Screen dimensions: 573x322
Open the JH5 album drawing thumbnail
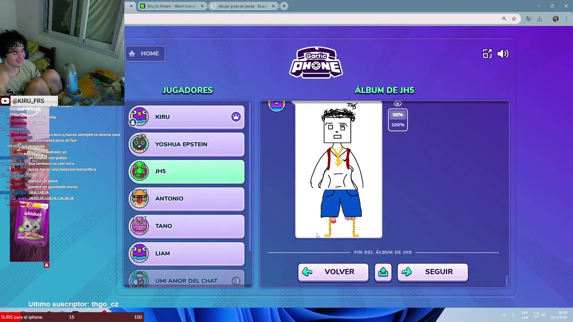pos(338,170)
